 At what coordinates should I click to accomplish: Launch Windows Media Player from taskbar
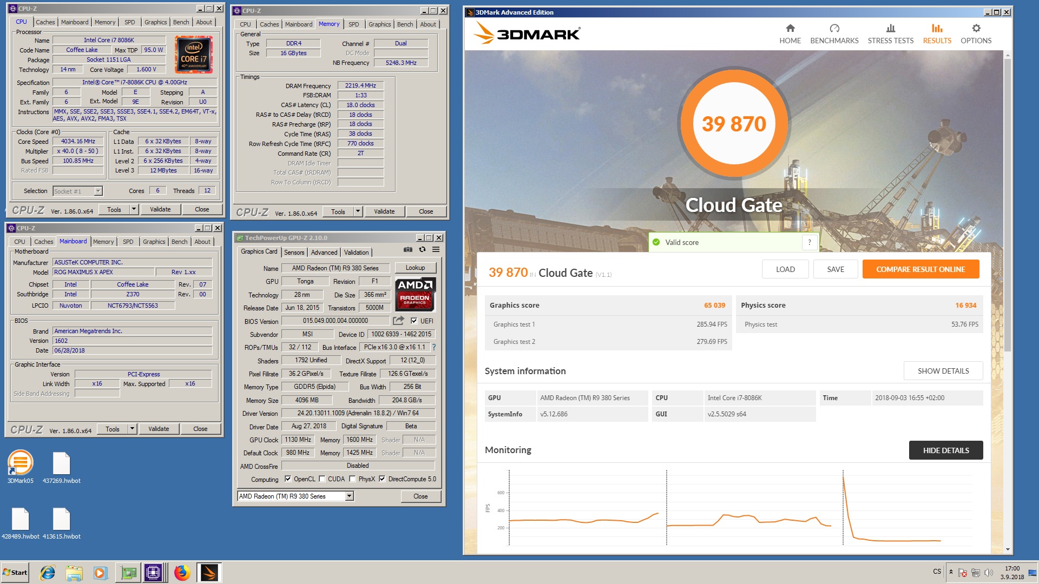(x=101, y=573)
